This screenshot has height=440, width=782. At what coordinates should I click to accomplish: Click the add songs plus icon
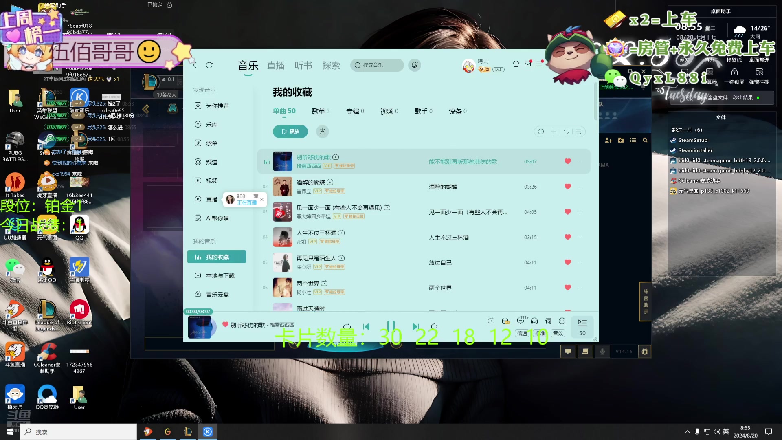pyautogui.click(x=554, y=132)
